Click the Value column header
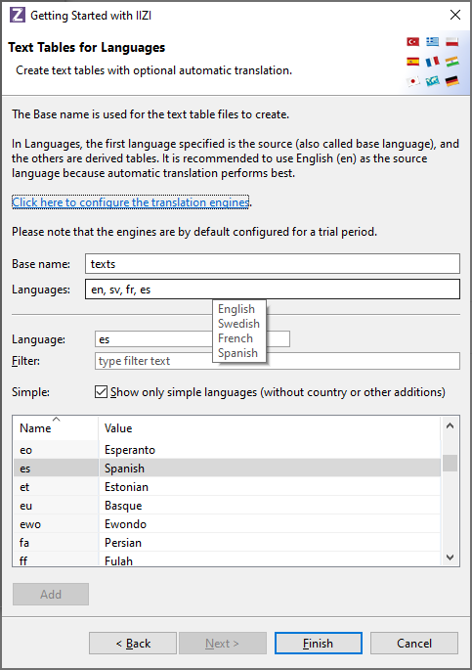The width and height of the screenshot is (472, 670). [269, 427]
